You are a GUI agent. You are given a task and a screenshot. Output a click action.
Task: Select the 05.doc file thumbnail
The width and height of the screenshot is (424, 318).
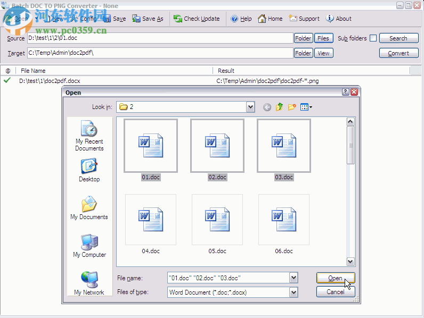(x=217, y=220)
